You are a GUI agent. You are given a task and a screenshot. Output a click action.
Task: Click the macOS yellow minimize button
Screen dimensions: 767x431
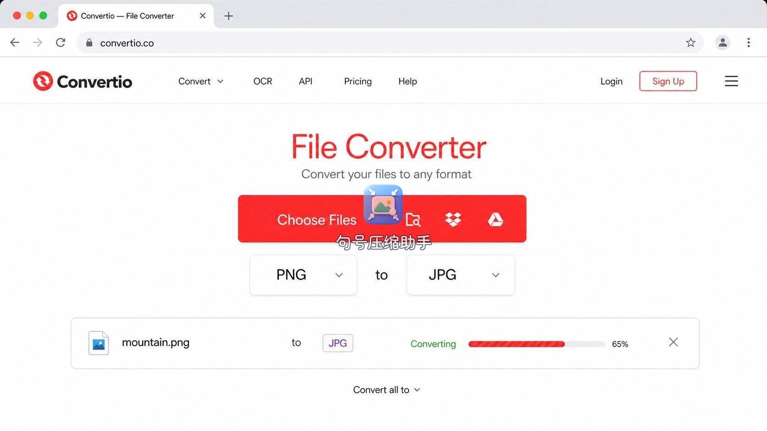[x=30, y=16]
